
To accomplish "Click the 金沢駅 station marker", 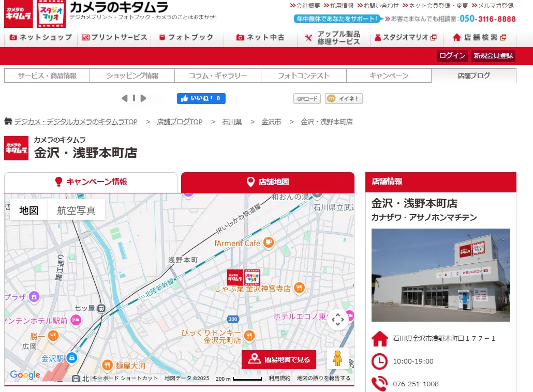I will (72, 358).
